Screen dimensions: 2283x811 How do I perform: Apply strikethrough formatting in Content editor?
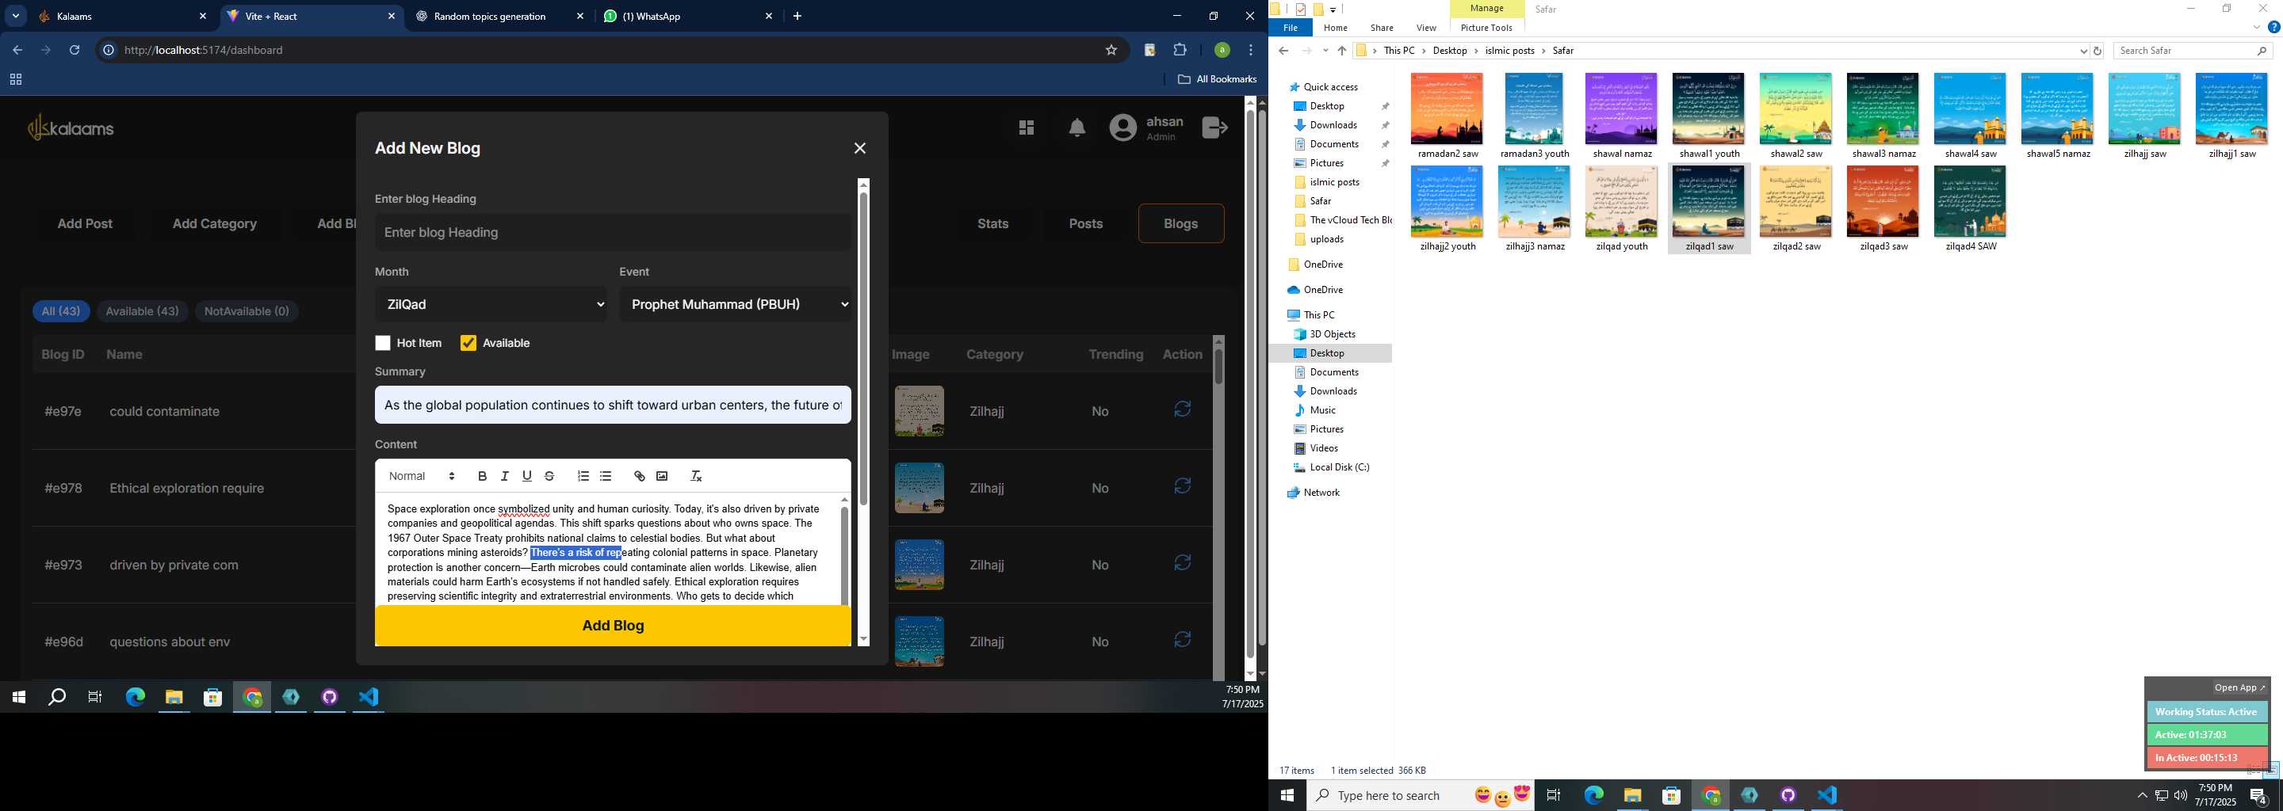549,476
